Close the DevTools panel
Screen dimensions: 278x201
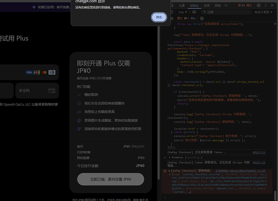[272, 6]
